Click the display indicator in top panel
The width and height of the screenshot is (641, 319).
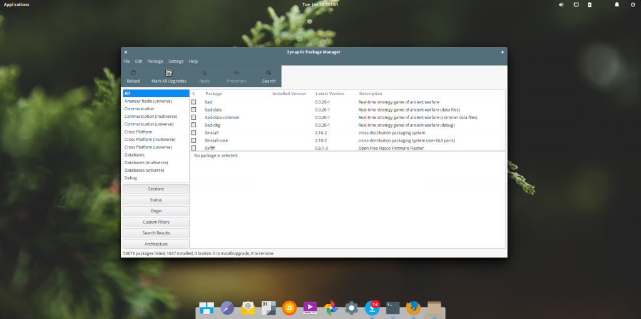(576, 4)
